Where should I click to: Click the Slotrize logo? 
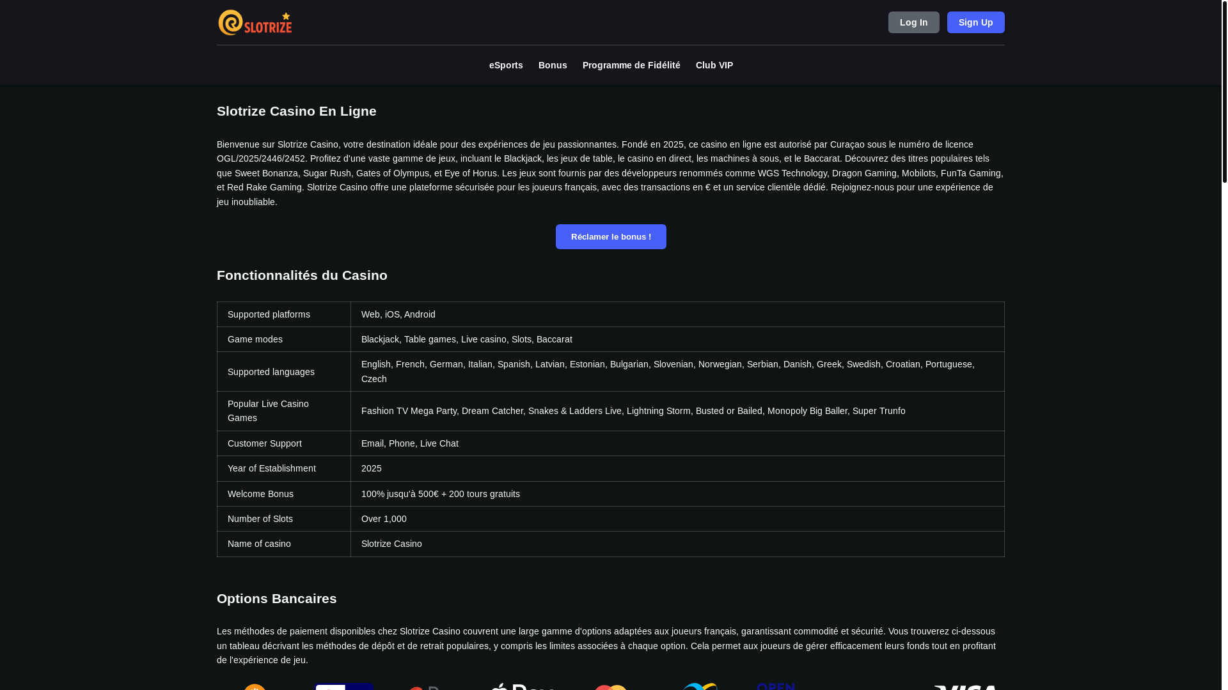click(x=255, y=22)
